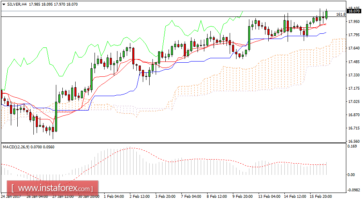Click price axis label 17.795
The width and height of the screenshot is (362, 201).
(354, 35)
